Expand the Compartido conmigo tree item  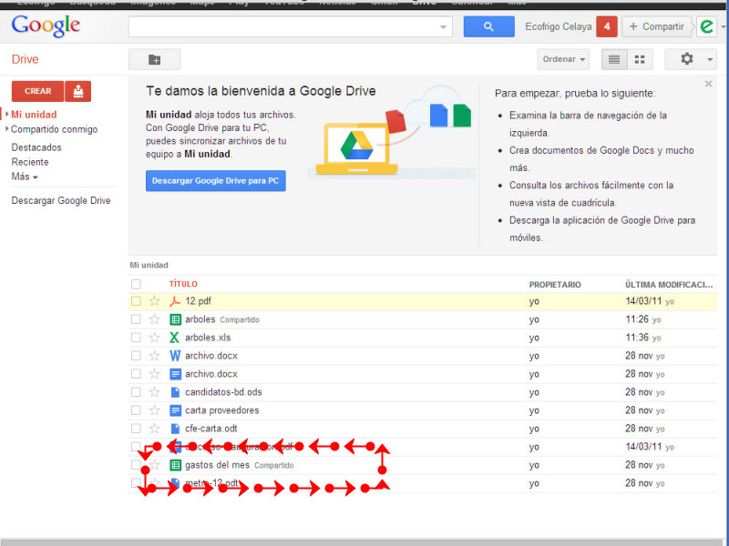(7, 129)
